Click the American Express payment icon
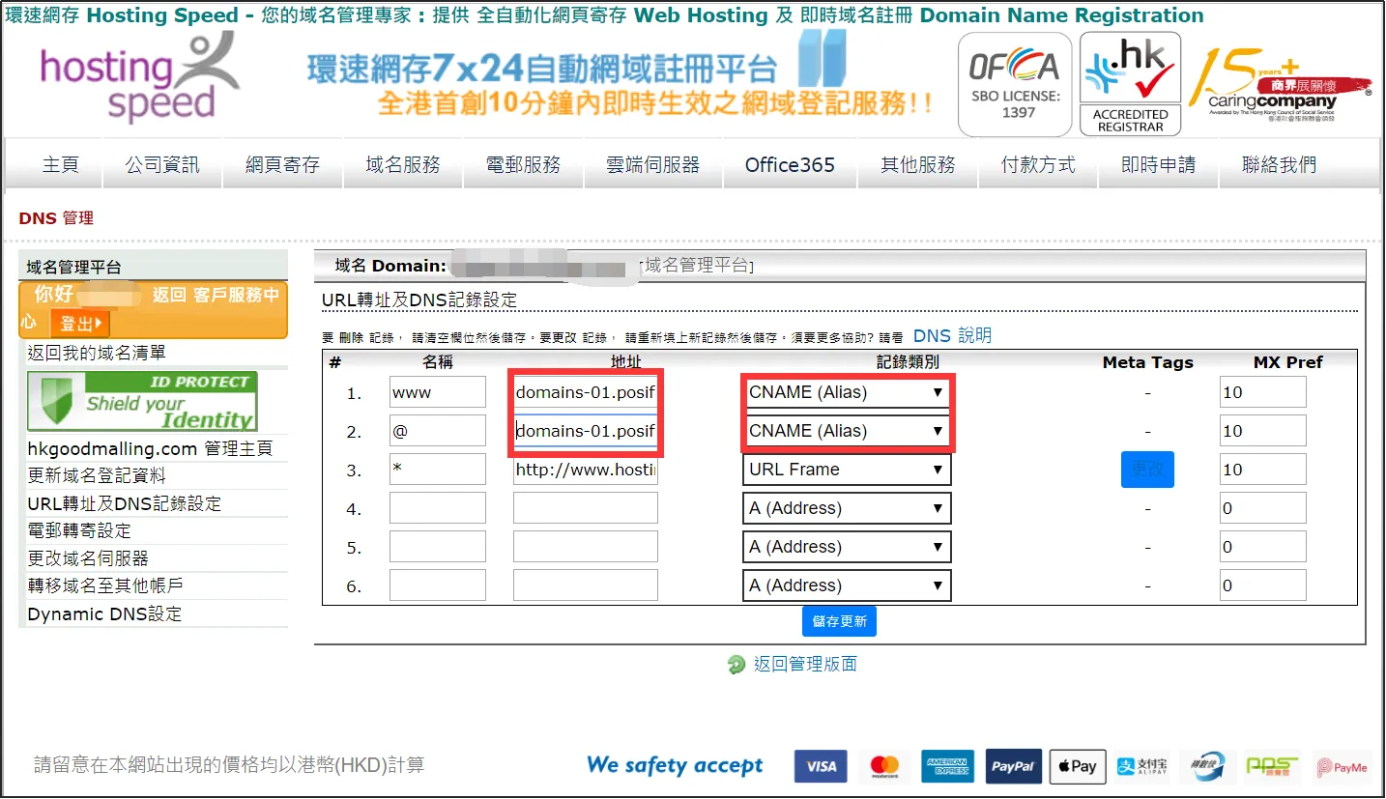 click(x=948, y=766)
